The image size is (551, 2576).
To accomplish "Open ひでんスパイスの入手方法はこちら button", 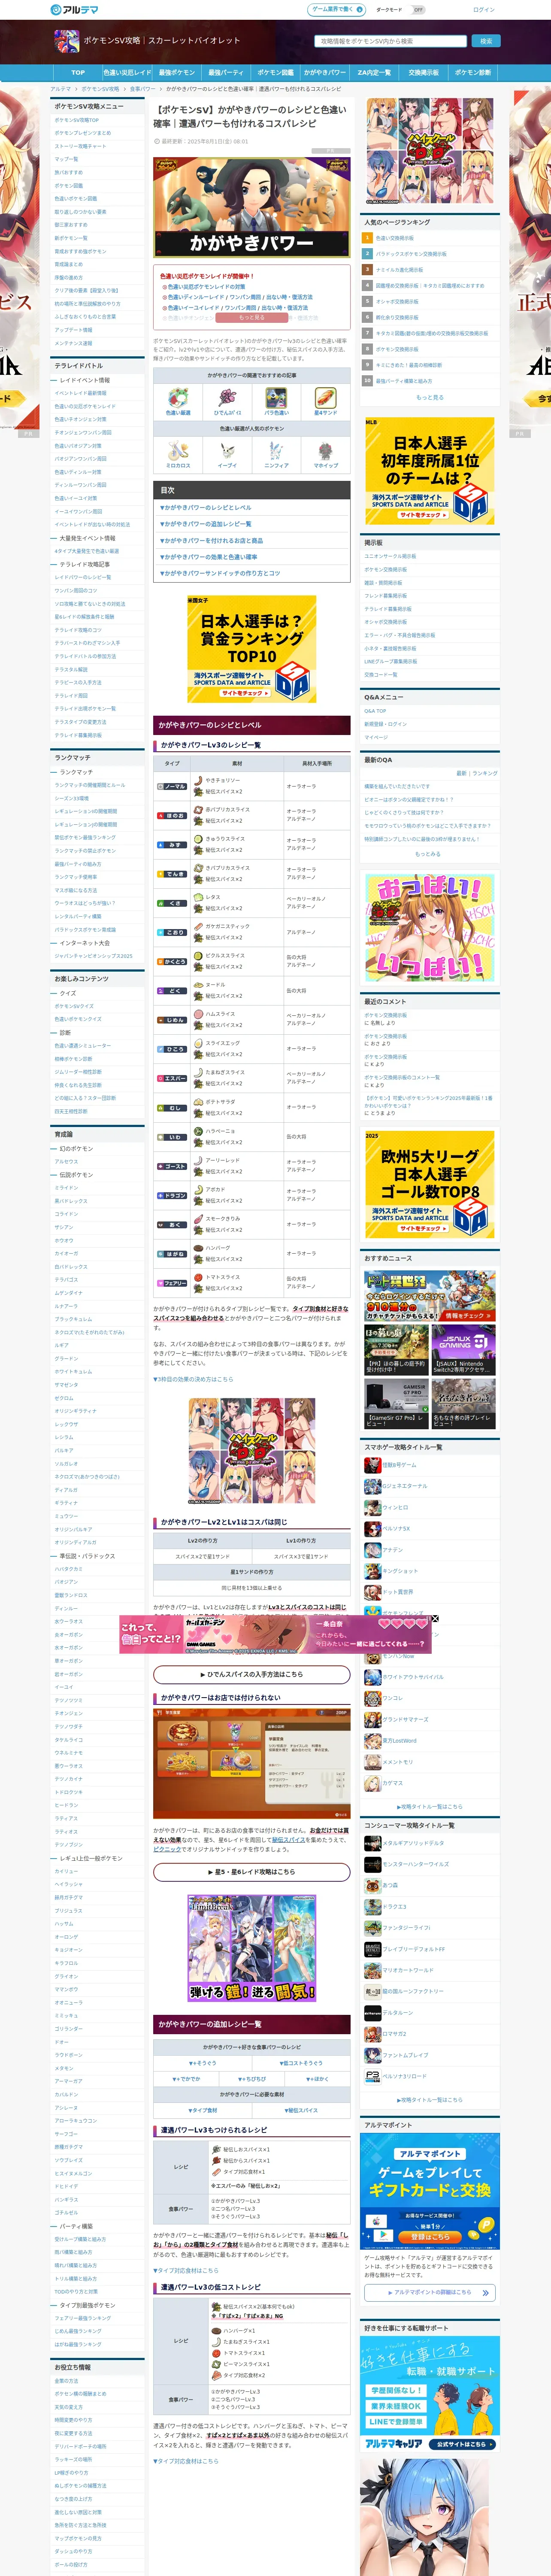I will click(x=251, y=1674).
